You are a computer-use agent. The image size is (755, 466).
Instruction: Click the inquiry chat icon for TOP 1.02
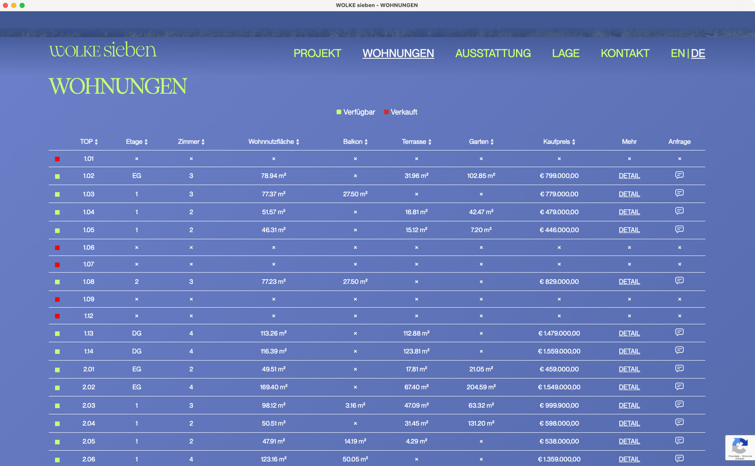679,175
